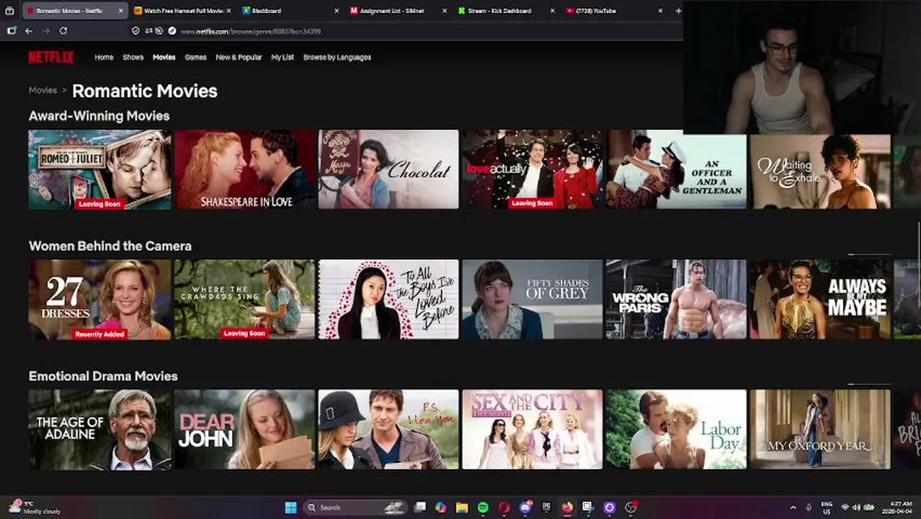The width and height of the screenshot is (921, 519).
Task: Open Sex and the City thumbnail
Action: [x=533, y=430]
